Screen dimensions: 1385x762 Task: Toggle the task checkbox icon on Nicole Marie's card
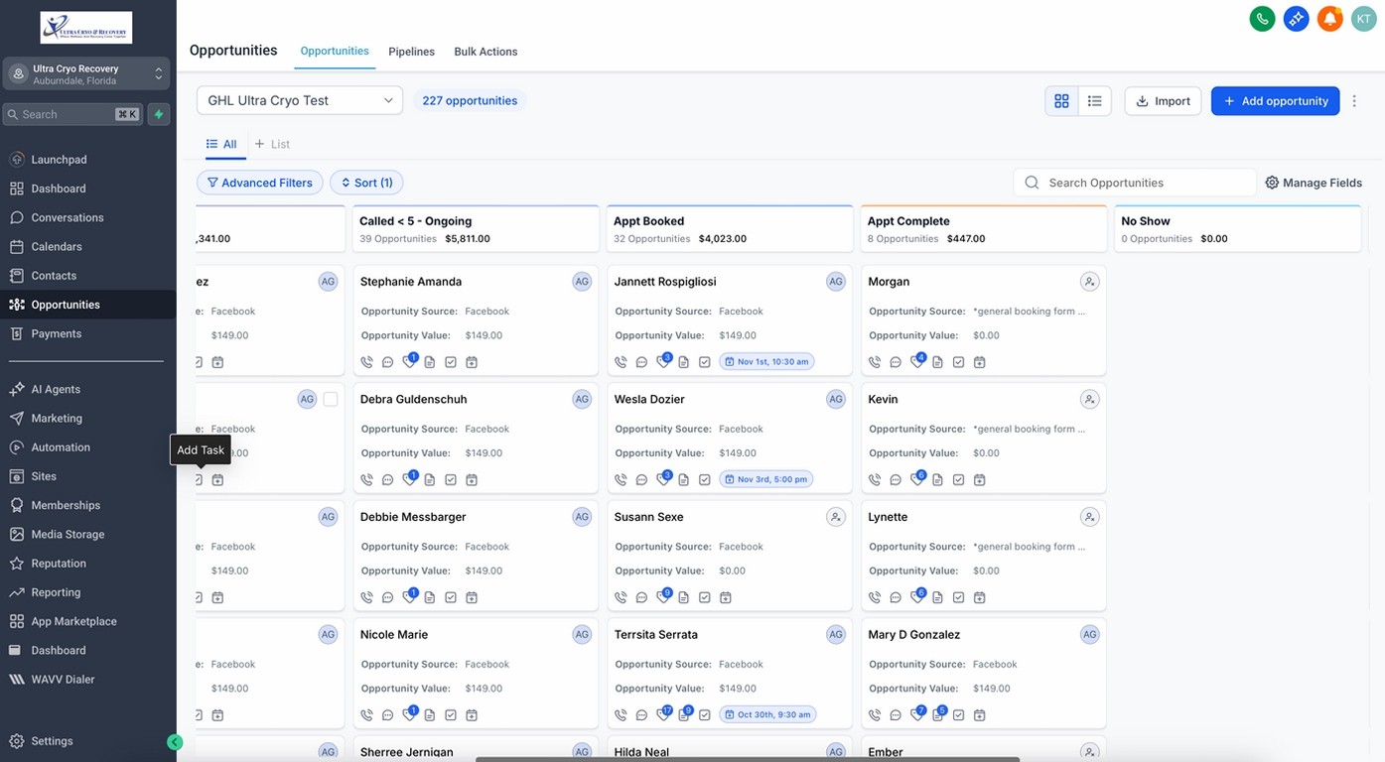[x=451, y=714]
